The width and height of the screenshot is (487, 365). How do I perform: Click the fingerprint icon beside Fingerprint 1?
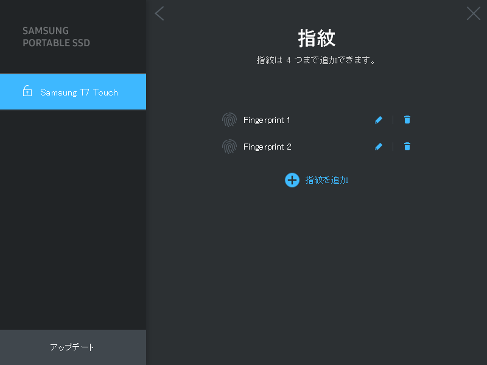pyautogui.click(x=229, y=120)
